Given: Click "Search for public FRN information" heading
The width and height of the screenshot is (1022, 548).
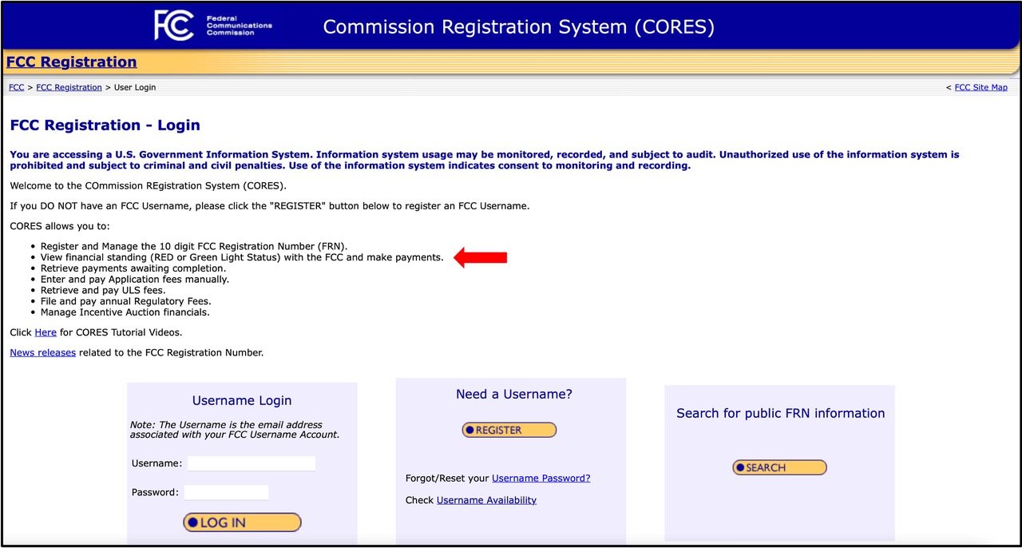Looking at the screenshot, I should pos(780,413).
